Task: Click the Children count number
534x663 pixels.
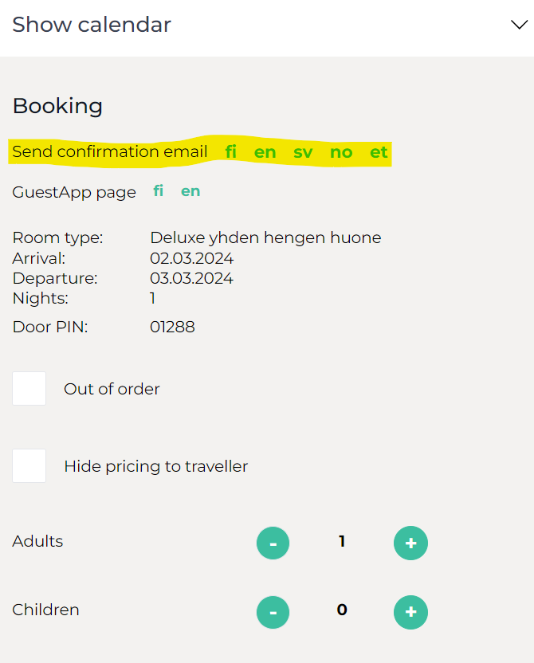Action: pos(342,610)
